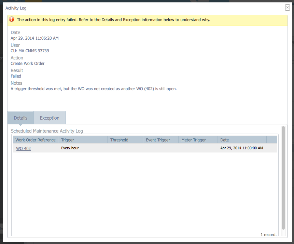
Task: Click the Create Work Order action text
Action: (27, 63)
